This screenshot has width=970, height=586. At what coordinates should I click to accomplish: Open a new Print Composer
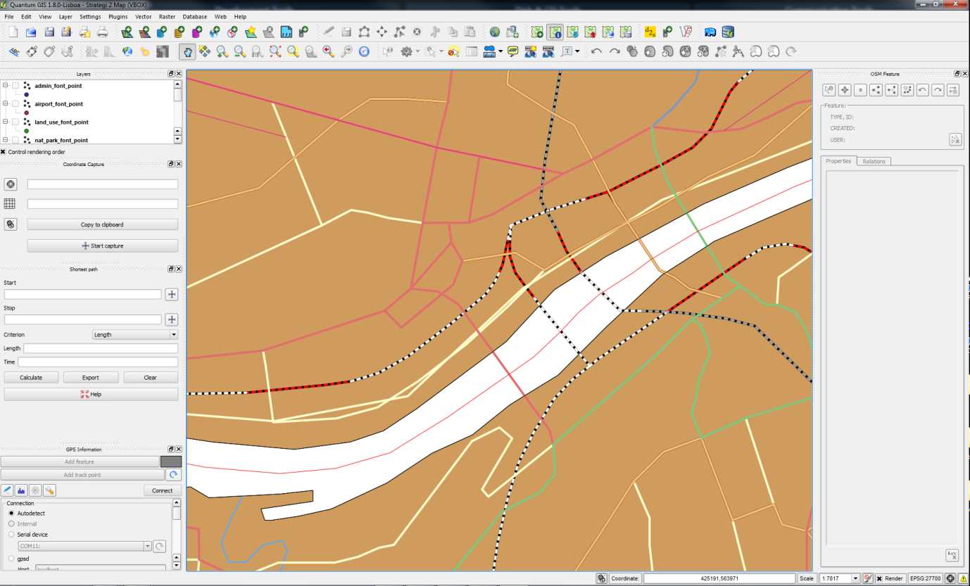tap(84, 32)
